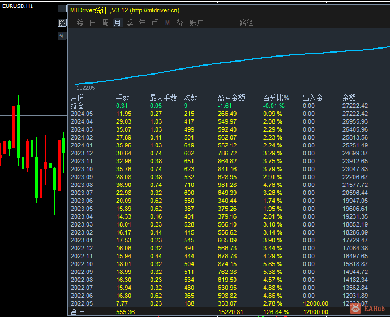This screenshot has width=390, height=317.
Task: Click the 百分比% column header
Action: pyautogui.click(x=276, y=98)
